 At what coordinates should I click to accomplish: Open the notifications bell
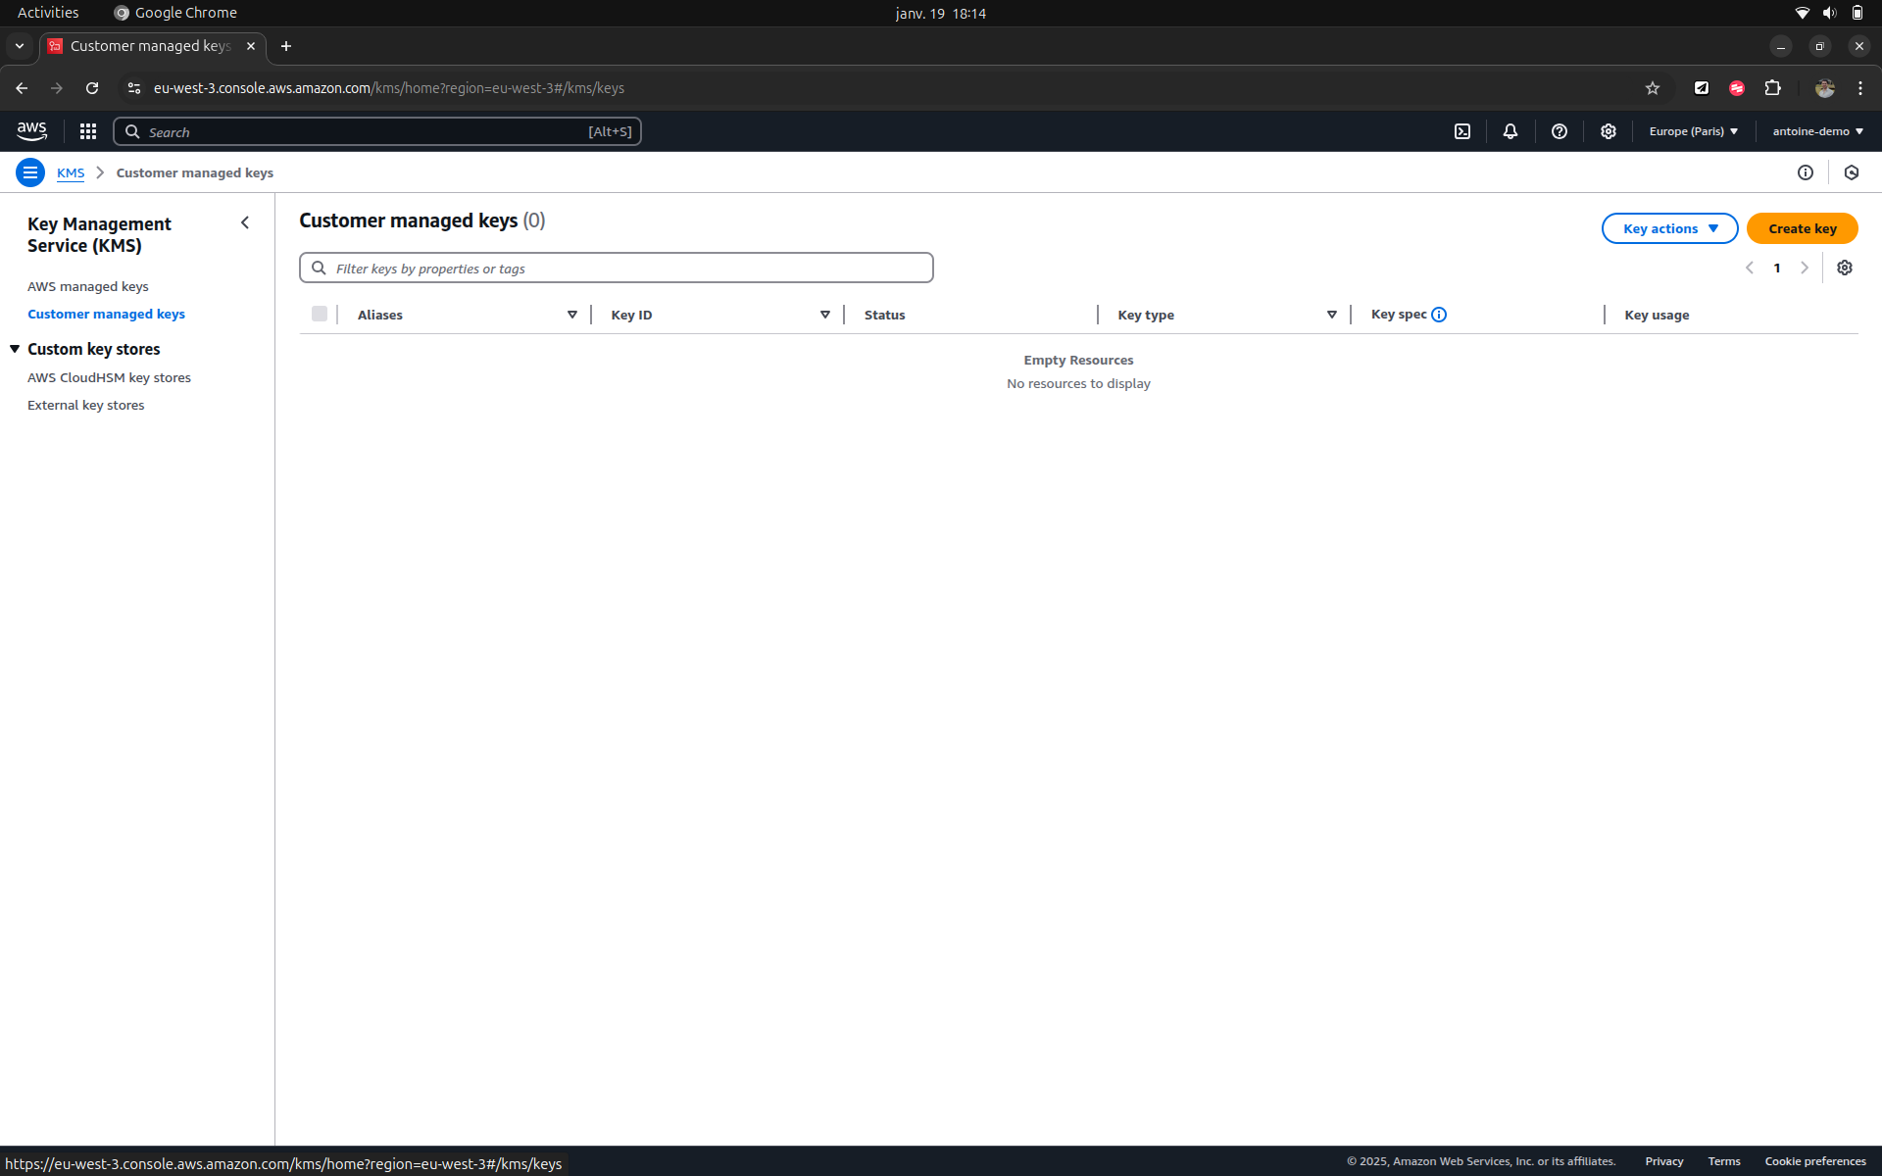[1510, 131]
